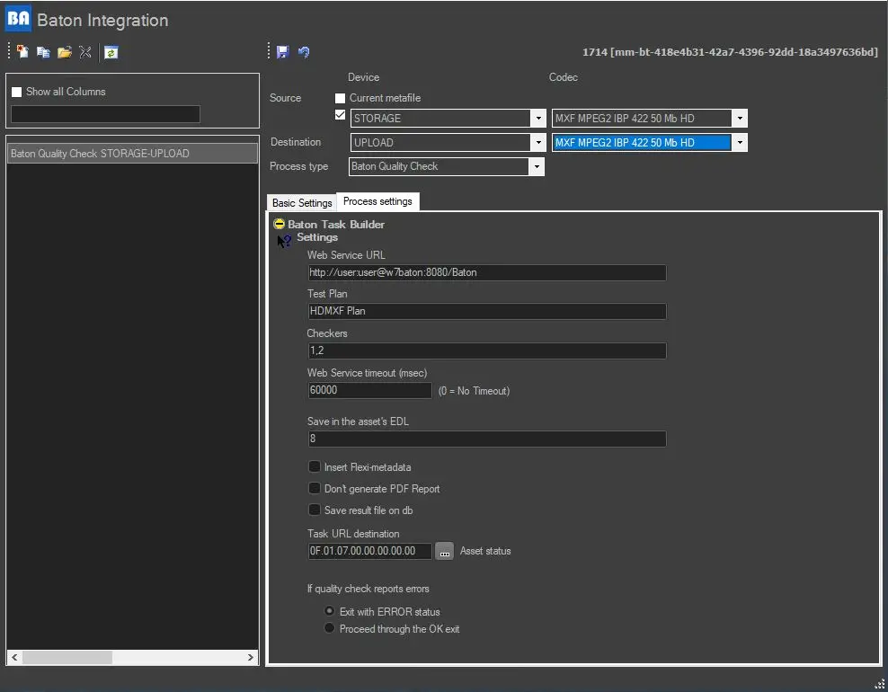Click the Copy toolbar icon
This screenshot has height=692, width=888.
[x=43, y=52]
